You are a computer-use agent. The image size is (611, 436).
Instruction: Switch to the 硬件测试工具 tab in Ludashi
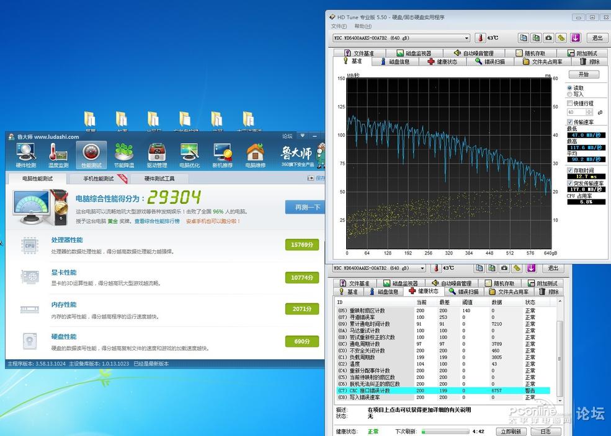[159, 178]
